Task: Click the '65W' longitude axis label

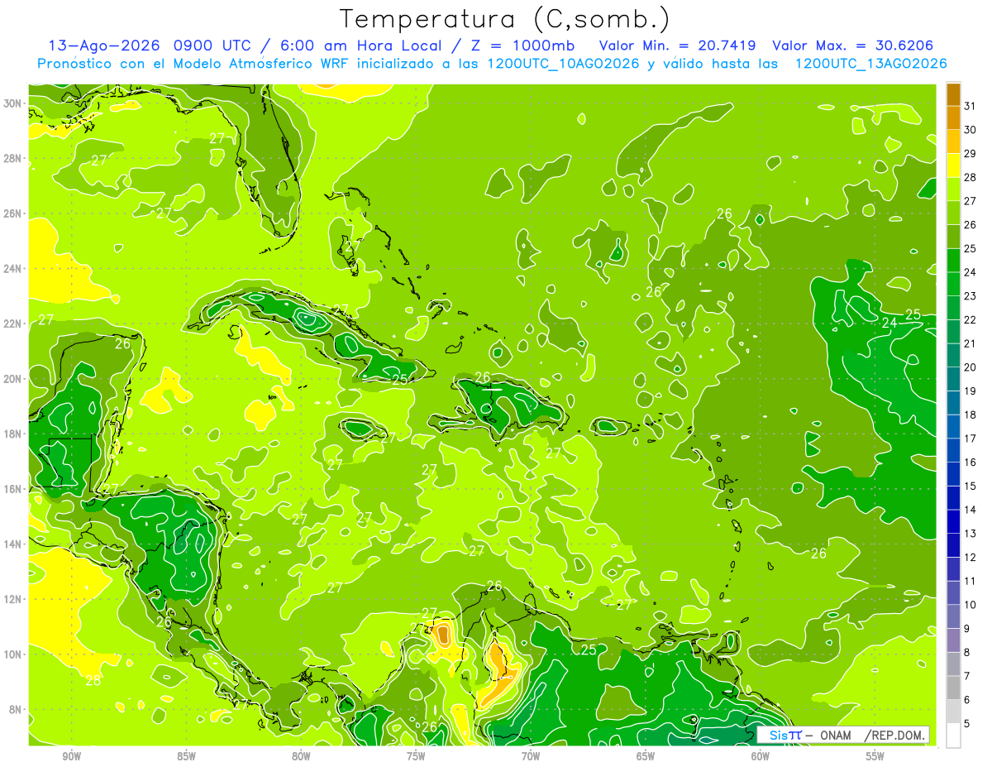Action: (x=646, y=756)
